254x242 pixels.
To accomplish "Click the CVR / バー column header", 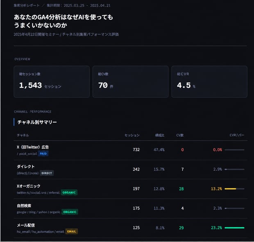I will click(237, 135).
